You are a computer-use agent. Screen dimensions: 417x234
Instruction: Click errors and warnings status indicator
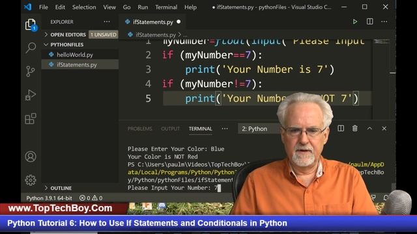click(x=91, y=198)
